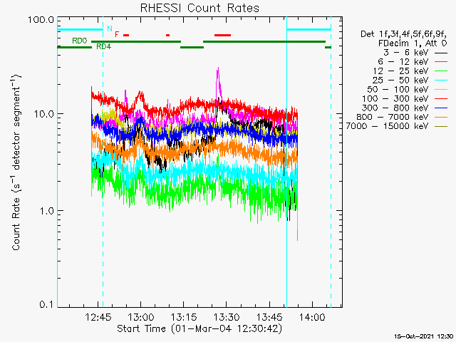456x342 pixels.
Task: Click the "14:00" time axis label
Action: coord(312,317)
